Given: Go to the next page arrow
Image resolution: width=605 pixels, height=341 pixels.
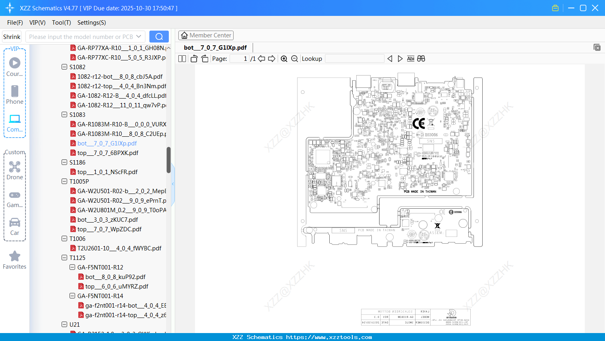Looking at the screenshot, I should click(x=272, y=59).
